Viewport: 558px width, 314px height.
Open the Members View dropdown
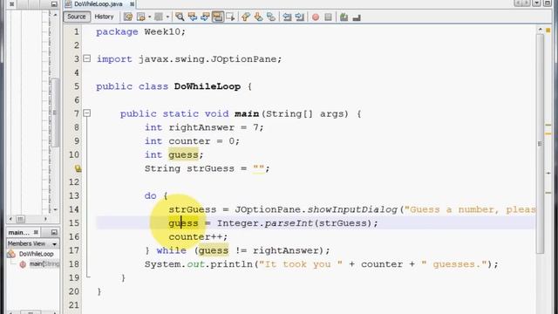54,244
